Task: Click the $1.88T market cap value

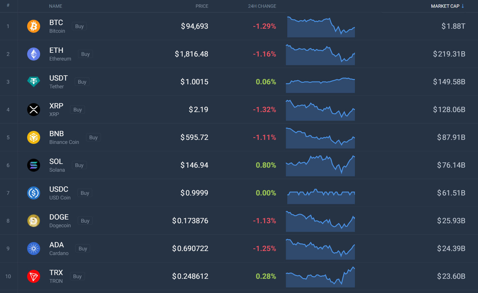Action: pos(453,26)
